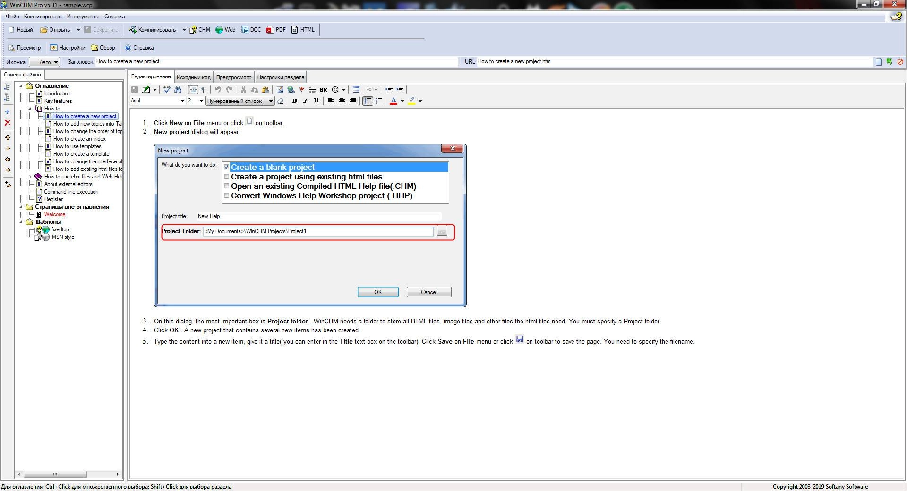The width and height of the screenshot is (907, 491).
Task: Click the Undo arrow icon
Action: [218, 89]
